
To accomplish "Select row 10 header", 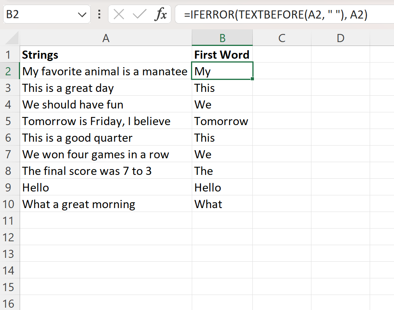I will tap(10, 204).
